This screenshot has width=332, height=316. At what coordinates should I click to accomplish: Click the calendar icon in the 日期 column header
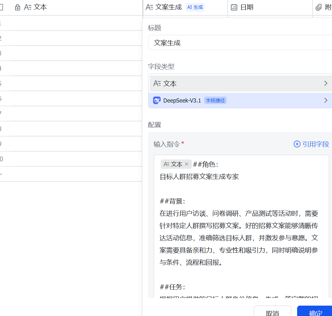point(234,7)
